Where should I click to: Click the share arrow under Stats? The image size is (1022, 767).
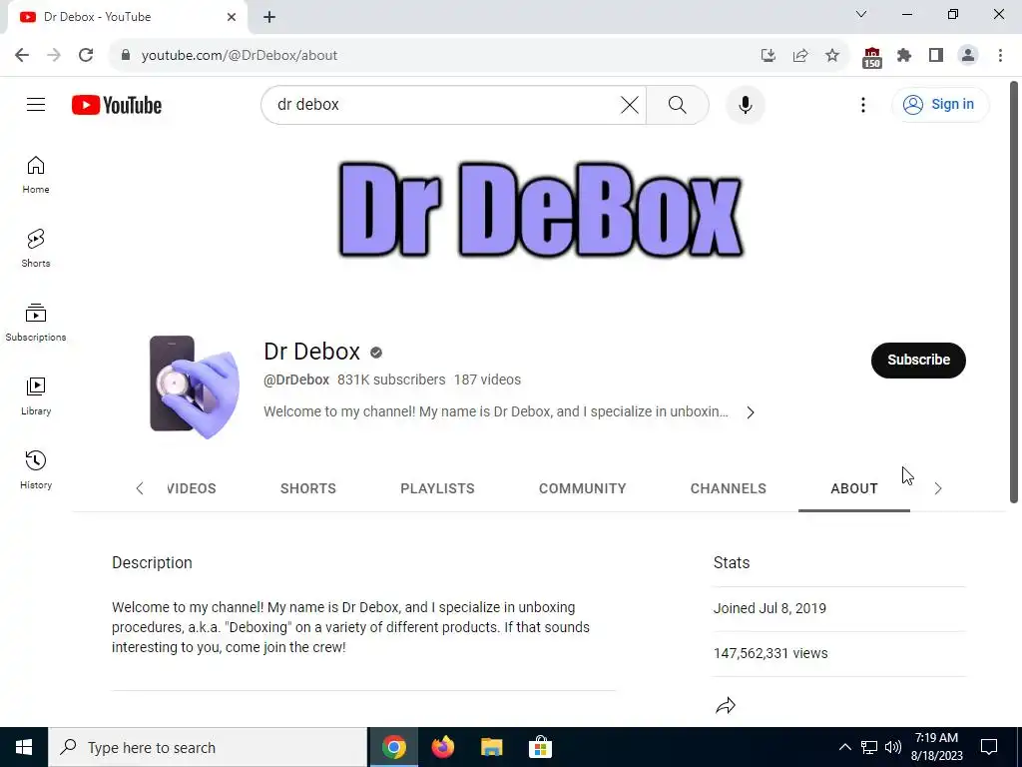(x=726, y=706)
